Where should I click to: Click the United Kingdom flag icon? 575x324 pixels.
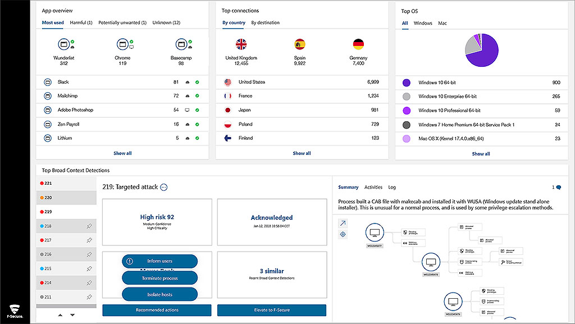pyautogui.click(x=241, y=44)
